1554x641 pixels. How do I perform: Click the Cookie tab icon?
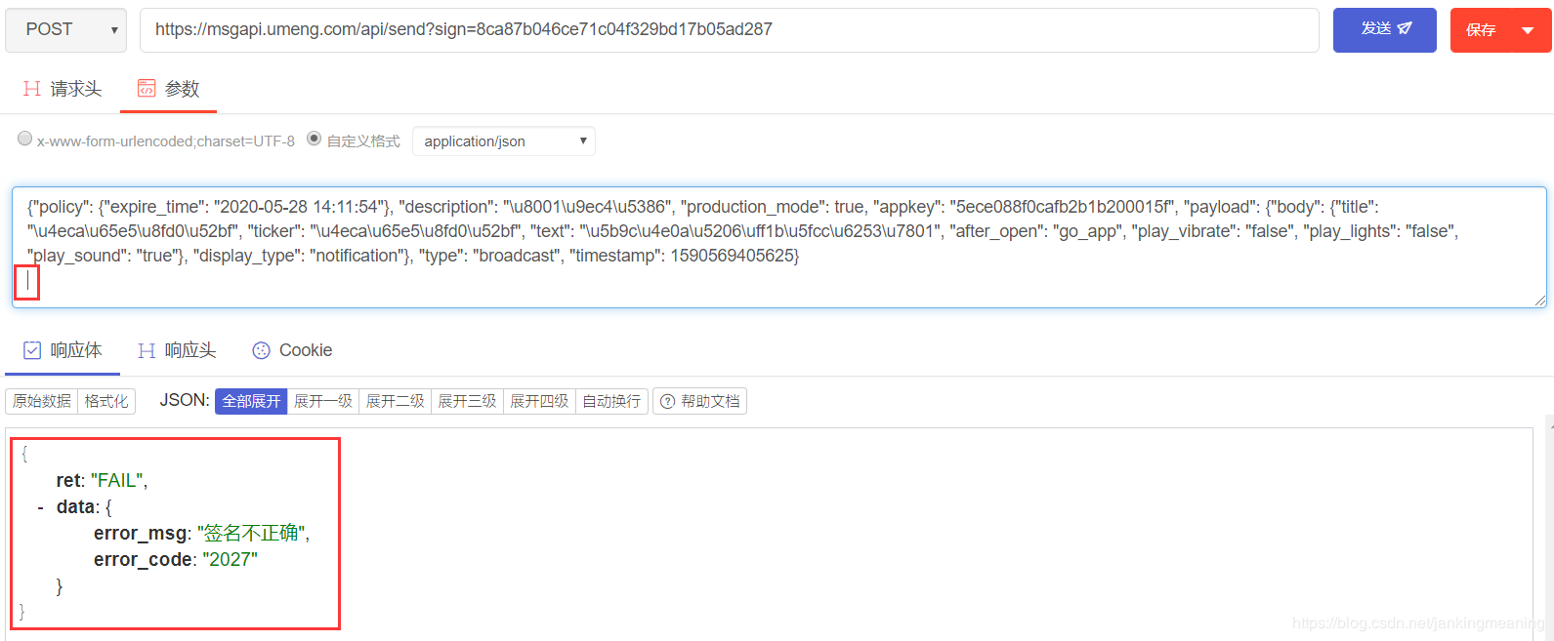click(x=261, y=350)
